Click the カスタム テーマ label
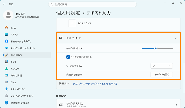 (85, 23)
